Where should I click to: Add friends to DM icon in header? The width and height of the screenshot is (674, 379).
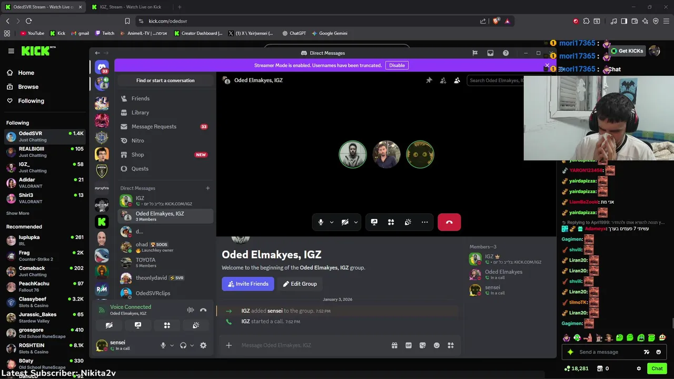443,81
